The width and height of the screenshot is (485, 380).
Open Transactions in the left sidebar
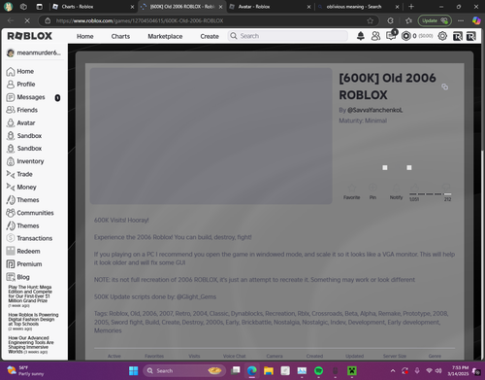coord(29,238)
